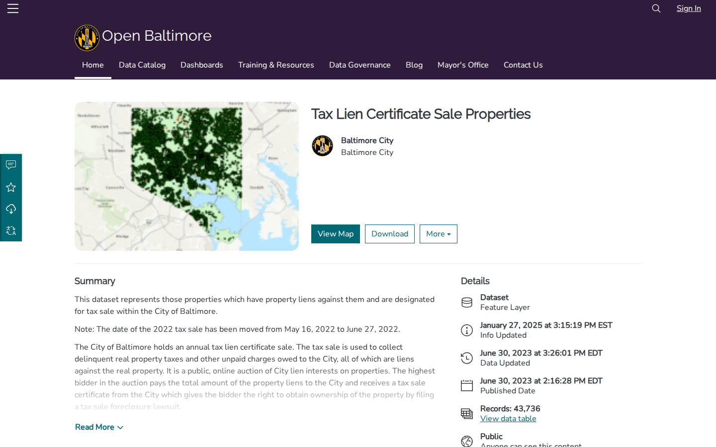Click the Data Updated clock icon
Viewport: 716px width, 447px height.
(467, 358)
